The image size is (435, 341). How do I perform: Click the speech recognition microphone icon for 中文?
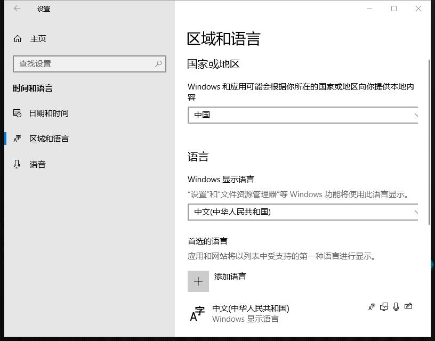click(x=396, y=306)
